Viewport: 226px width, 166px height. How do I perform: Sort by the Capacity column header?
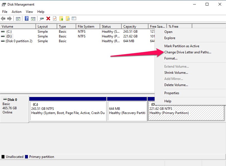pyautogui.click(x=134, y=27)
